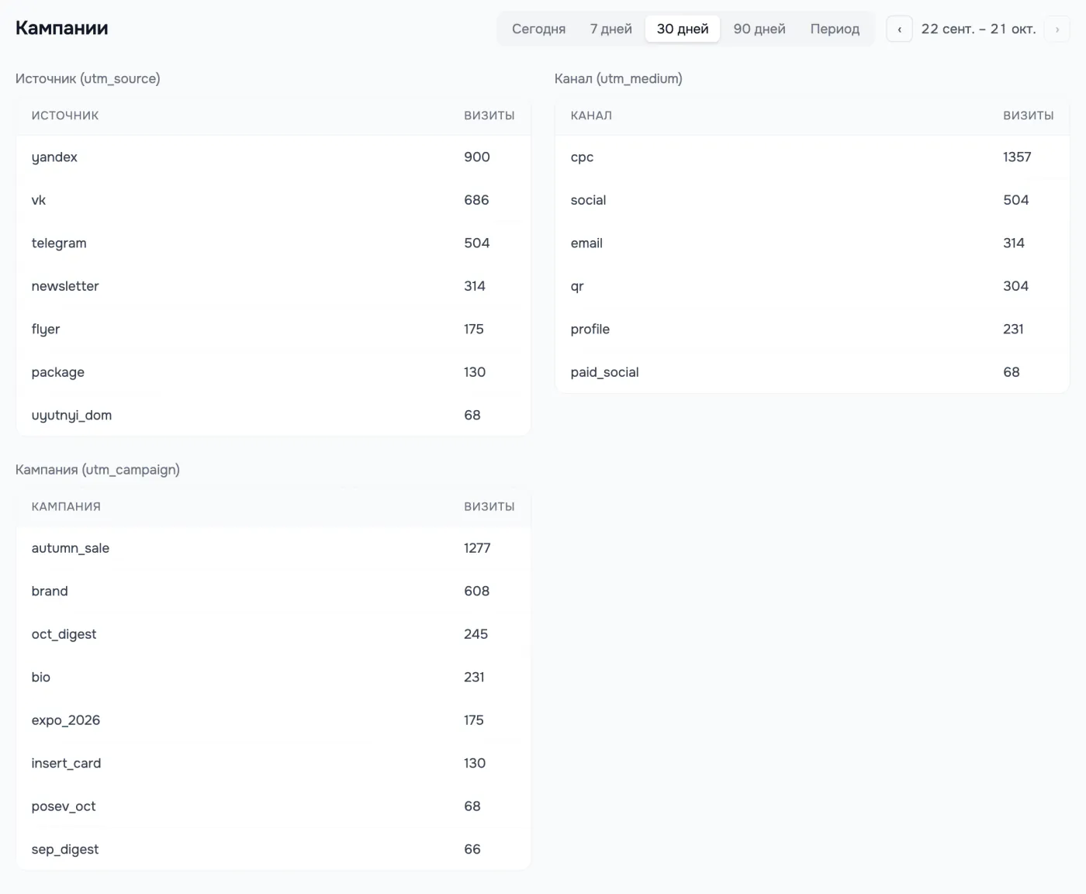Click the Кампании page heading
Image resolution: width=1086 pixels, height=894 pixels.
tap(62, 28)
